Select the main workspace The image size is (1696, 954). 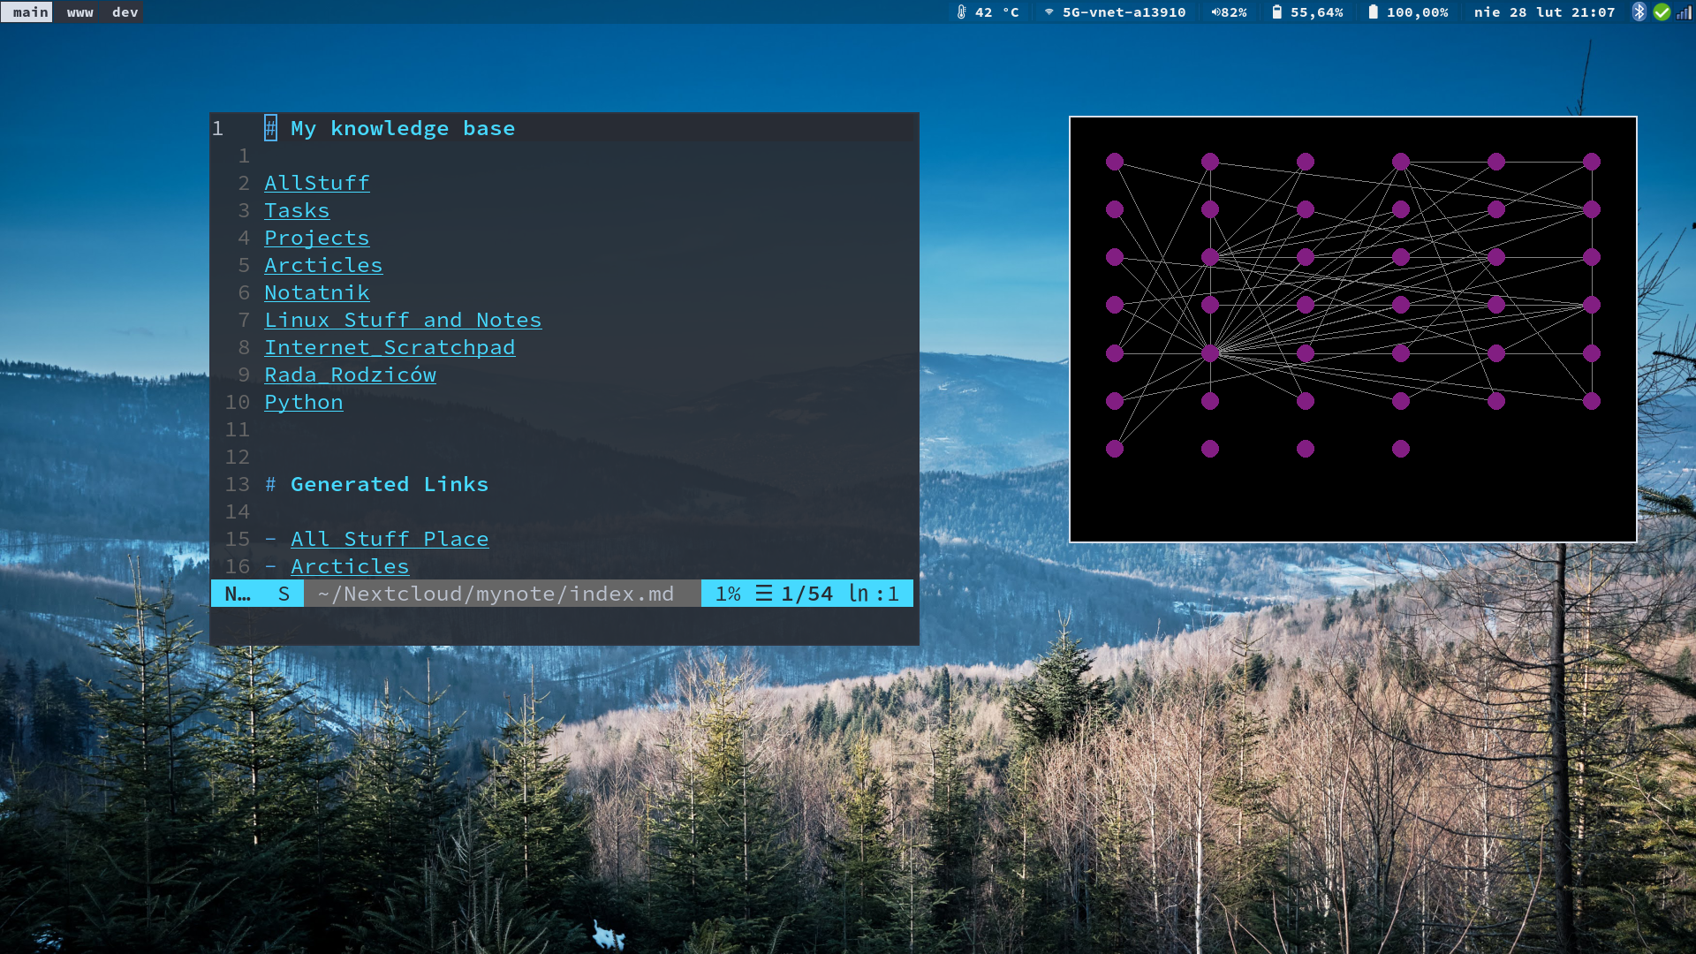[30, 12]
